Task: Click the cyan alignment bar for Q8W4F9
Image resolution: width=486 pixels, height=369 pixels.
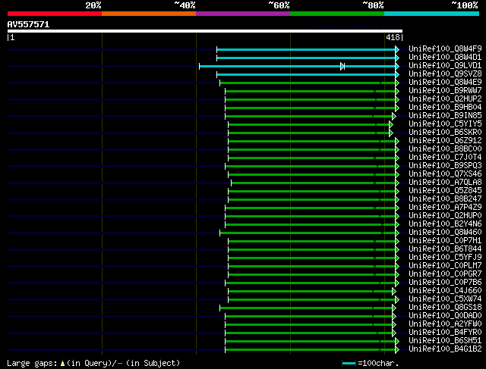Action: 306,49
